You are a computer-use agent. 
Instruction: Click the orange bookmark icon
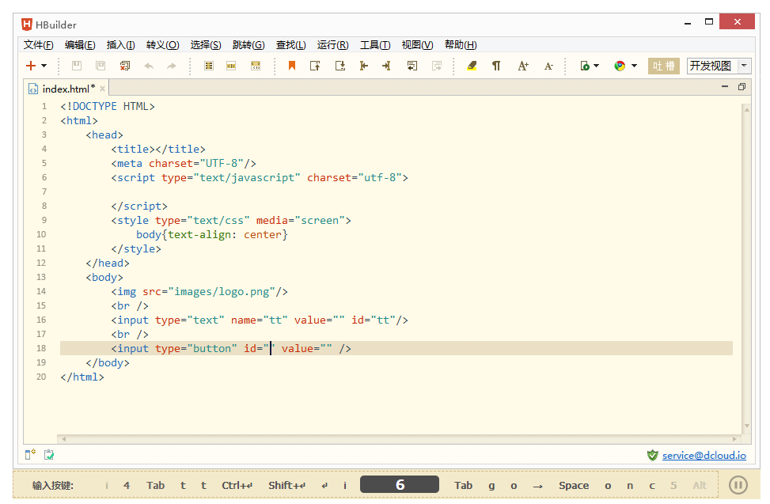click(292, 66)
